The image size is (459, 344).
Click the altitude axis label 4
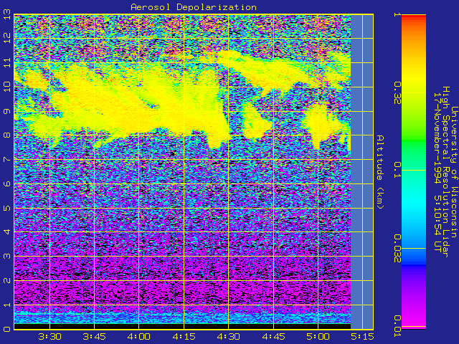[x=6, y=232]
